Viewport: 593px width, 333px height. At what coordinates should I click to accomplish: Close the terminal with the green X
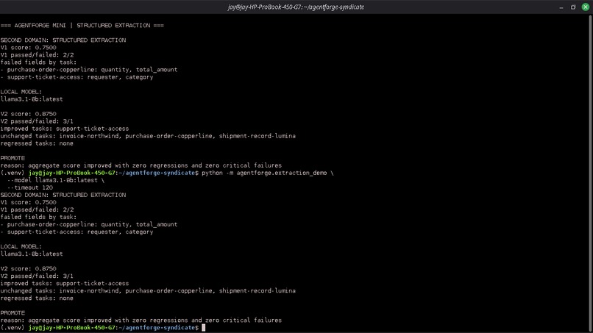[x=586, y=7]
